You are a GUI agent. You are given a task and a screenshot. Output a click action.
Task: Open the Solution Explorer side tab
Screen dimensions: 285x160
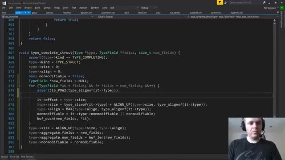point(282,19)
